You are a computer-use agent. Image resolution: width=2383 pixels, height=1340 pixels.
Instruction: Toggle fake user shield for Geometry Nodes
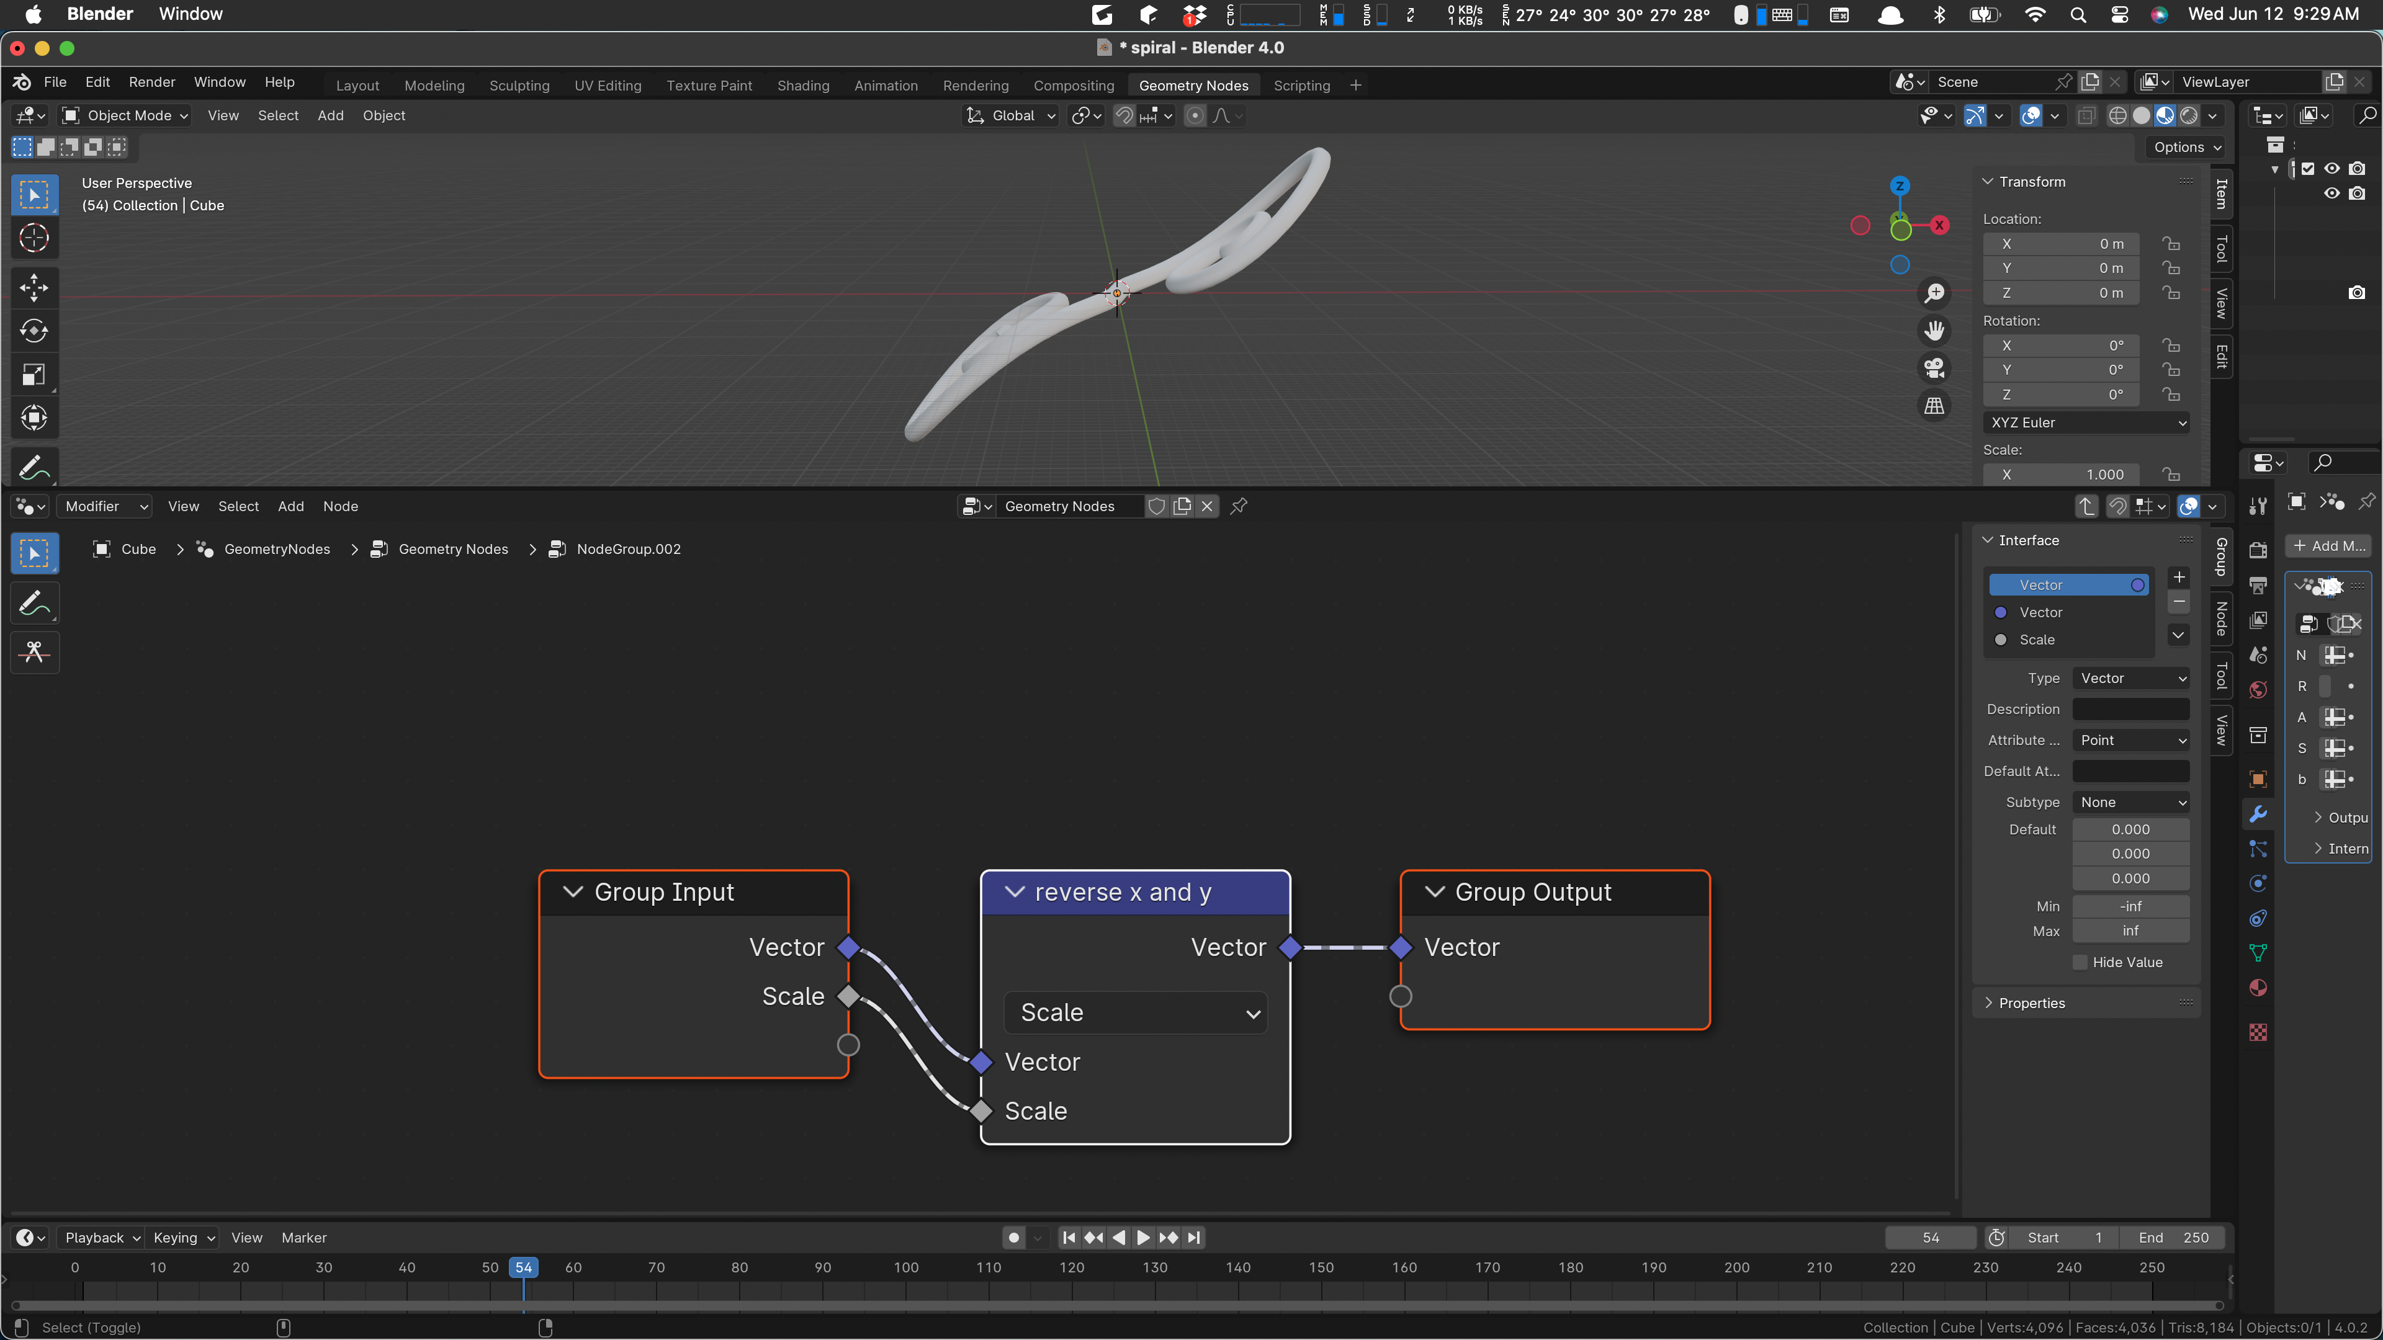(1156, 506)
